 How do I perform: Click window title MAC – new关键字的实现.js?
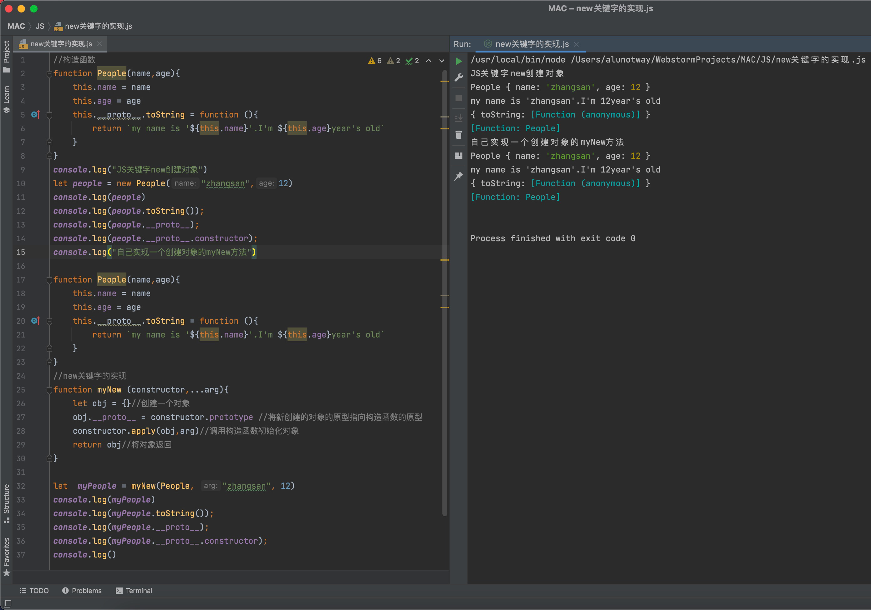tap(600, 8)
